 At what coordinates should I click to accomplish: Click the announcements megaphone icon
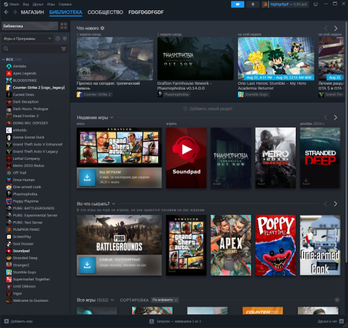pyautogui.click(x=237, y=4)
